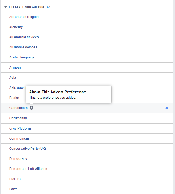
Task: Open All Android devices preference
Action: (x=24, y=37)
